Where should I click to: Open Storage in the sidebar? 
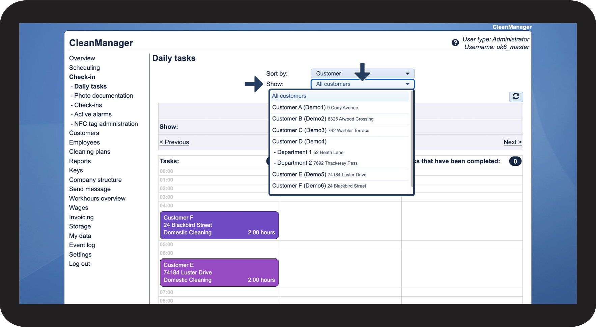pyautogui.click(x=80, y=227)
